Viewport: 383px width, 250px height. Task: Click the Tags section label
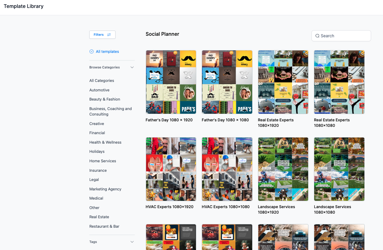(x=93, y=242)
